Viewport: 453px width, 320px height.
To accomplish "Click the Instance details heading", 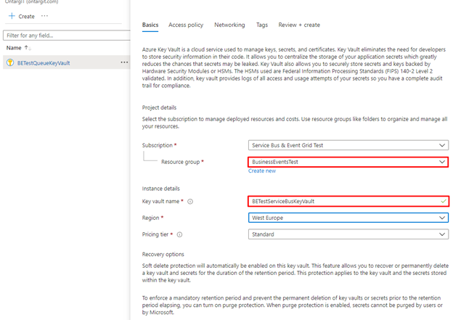I will (x=161, y=189).
